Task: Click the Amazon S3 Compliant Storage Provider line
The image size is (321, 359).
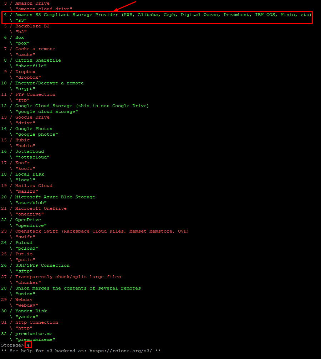Action: tap(163, 15)
